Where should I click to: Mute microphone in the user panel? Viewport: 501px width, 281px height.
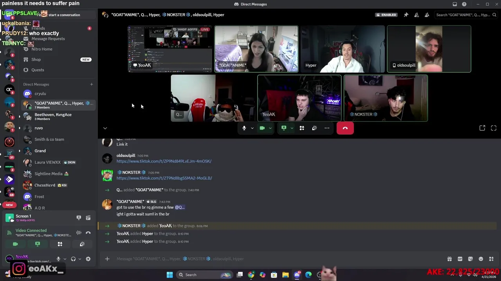[58, 259]
